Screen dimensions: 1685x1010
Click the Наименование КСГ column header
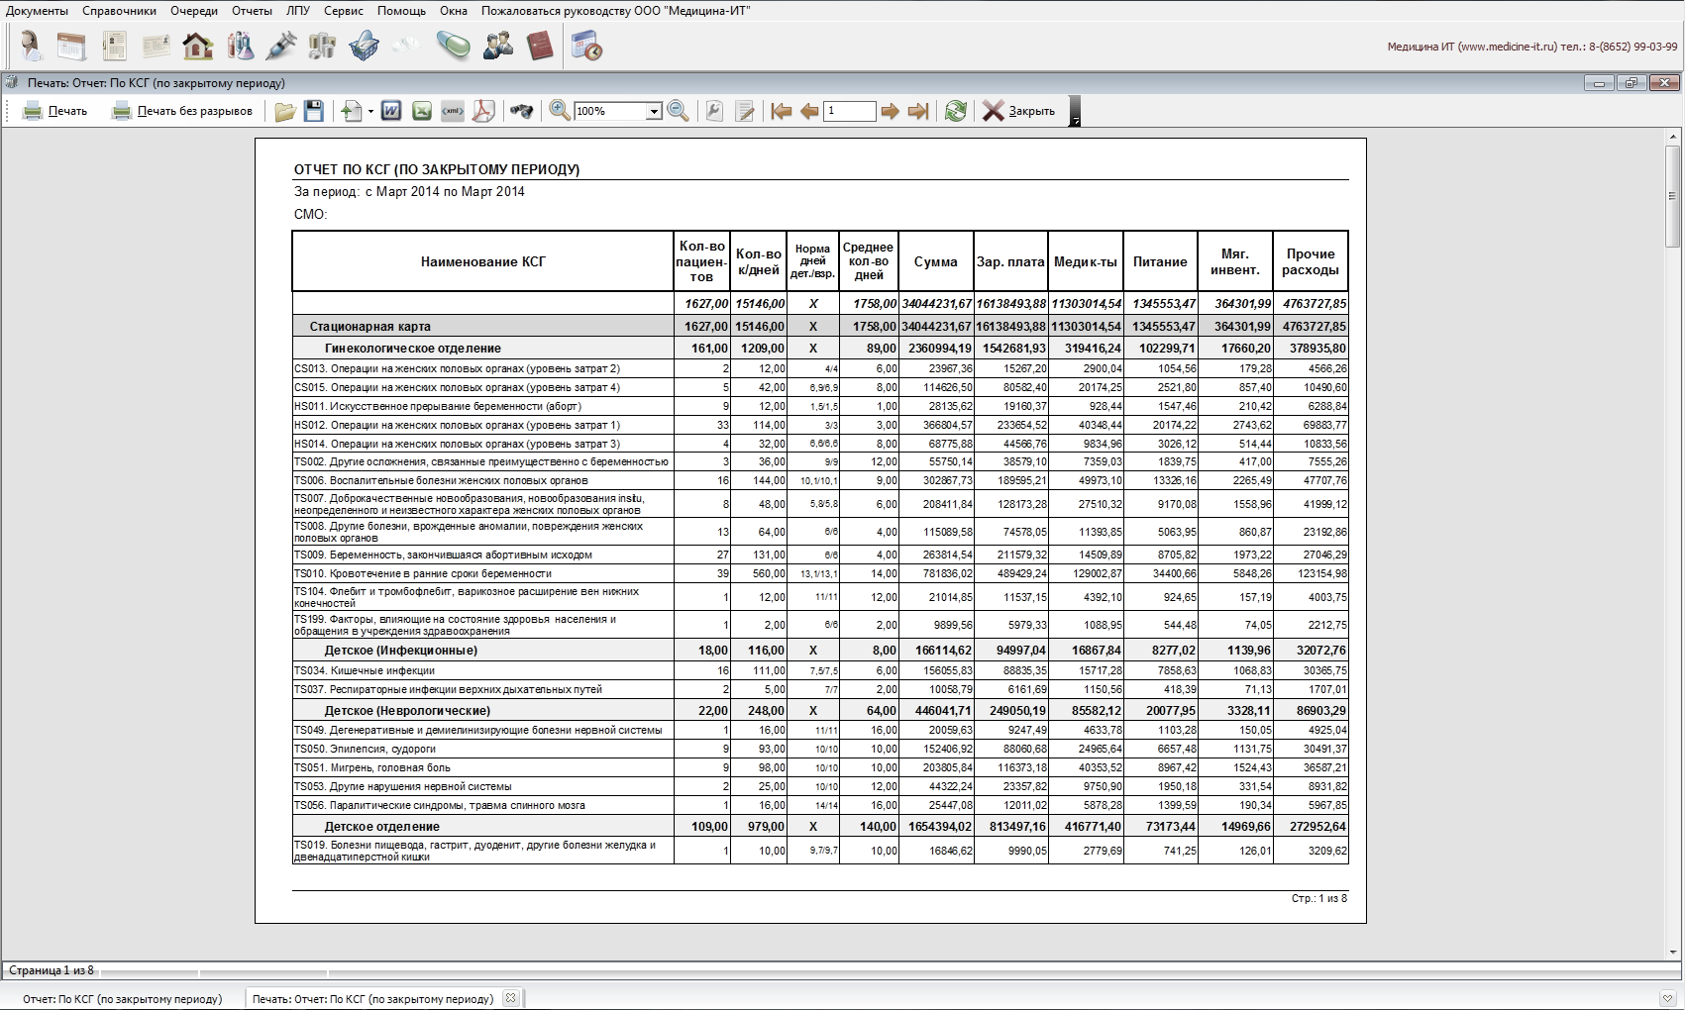483,261
